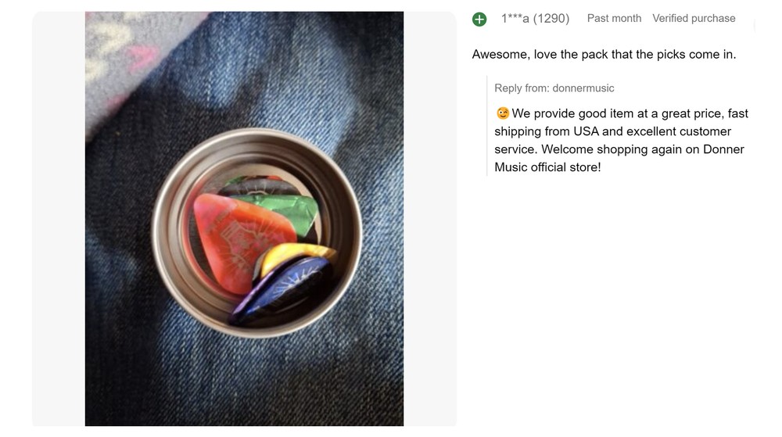Viewport: 782px width, 437px height.
Task: Click the red guitar pick in the photo
Action: [x=227, y=235]
